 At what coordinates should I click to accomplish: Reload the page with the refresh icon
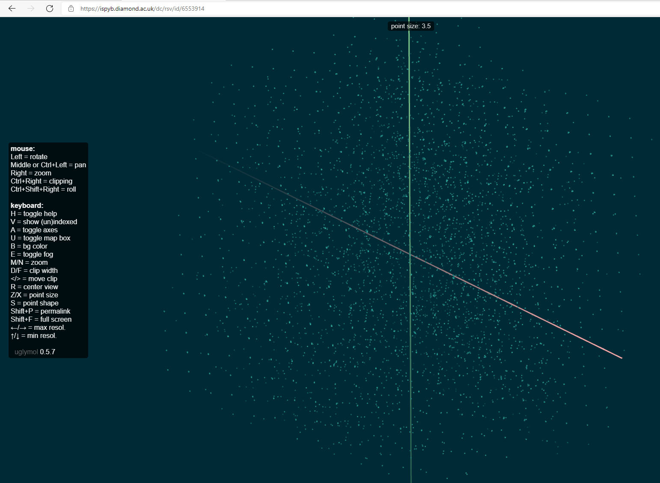pyautogui.click(x=50, y=9)
